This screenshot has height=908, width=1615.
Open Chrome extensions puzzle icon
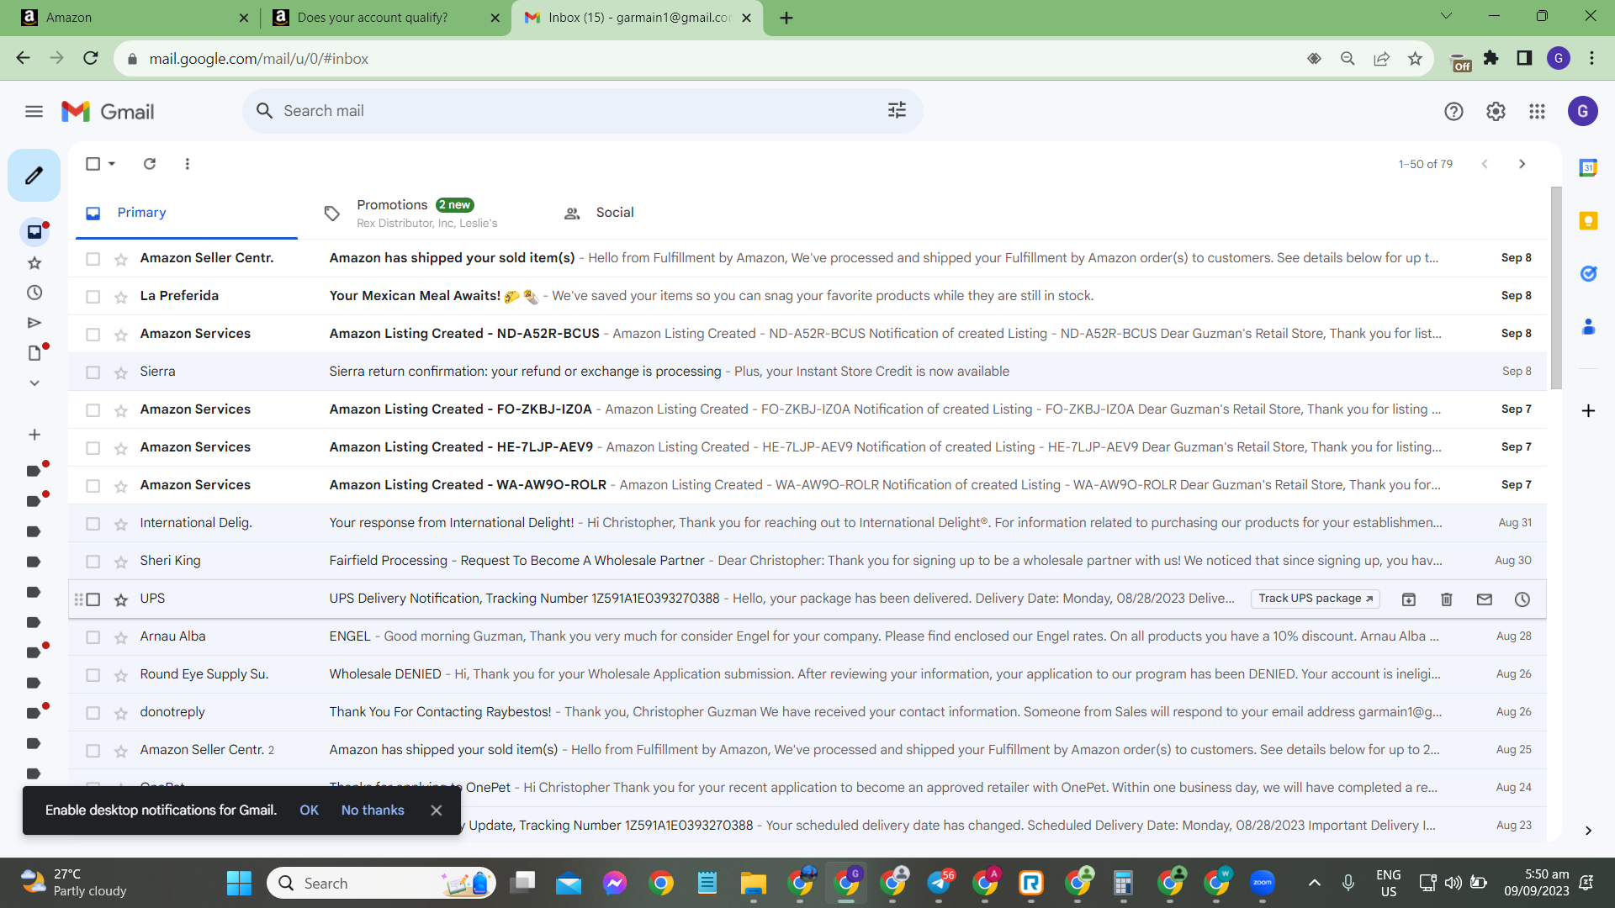coord(1491,58)
